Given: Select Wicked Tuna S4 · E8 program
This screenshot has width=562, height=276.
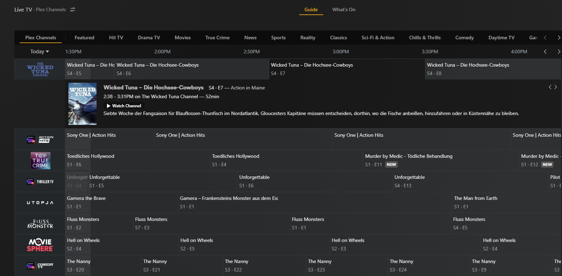Looking at the screenshot, I should click(x=493, y=69).
